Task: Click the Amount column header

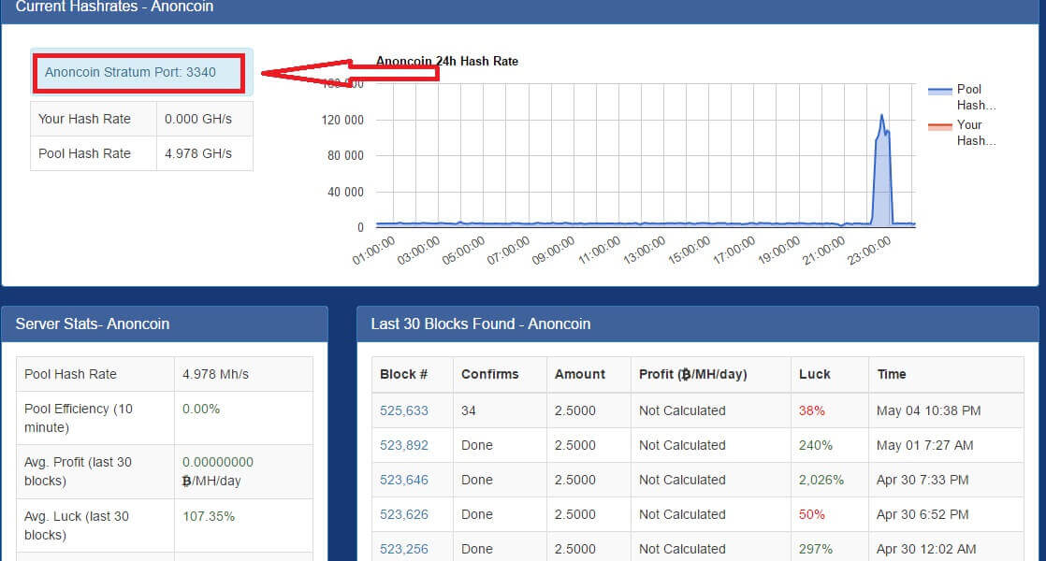Action: click(x=580, y=374)
